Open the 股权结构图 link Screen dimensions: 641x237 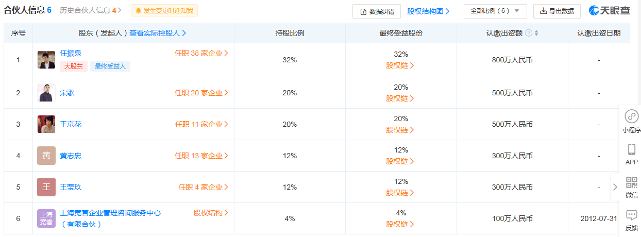tap(428, 11)
